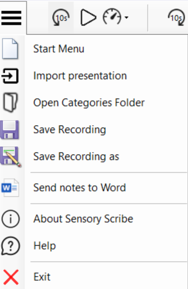Click the Open Categories Folder icon

tap(10, 102)
